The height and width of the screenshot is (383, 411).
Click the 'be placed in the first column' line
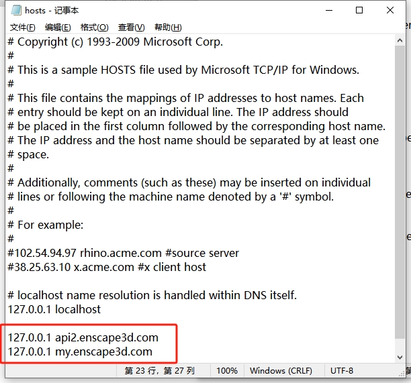point(197,127)
